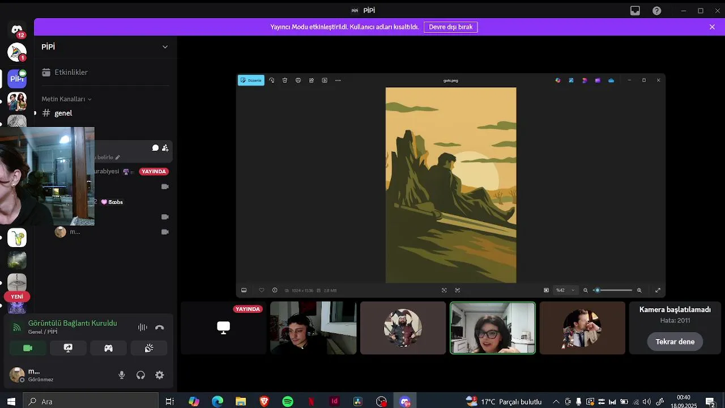
Task: Select the man with headset video tile
Action: [313, 328]
